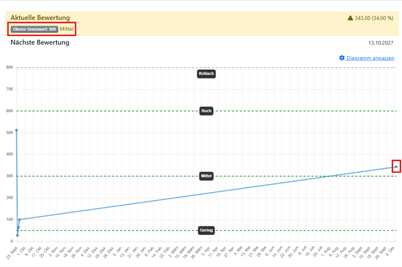Click the x-axis label 4. Okt.
The image size is (402, 267).
coord(391,252)
